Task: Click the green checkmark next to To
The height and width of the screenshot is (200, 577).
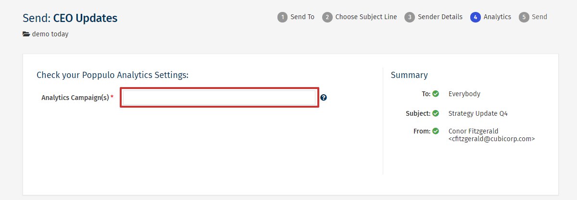Action: tap(436, 94)
